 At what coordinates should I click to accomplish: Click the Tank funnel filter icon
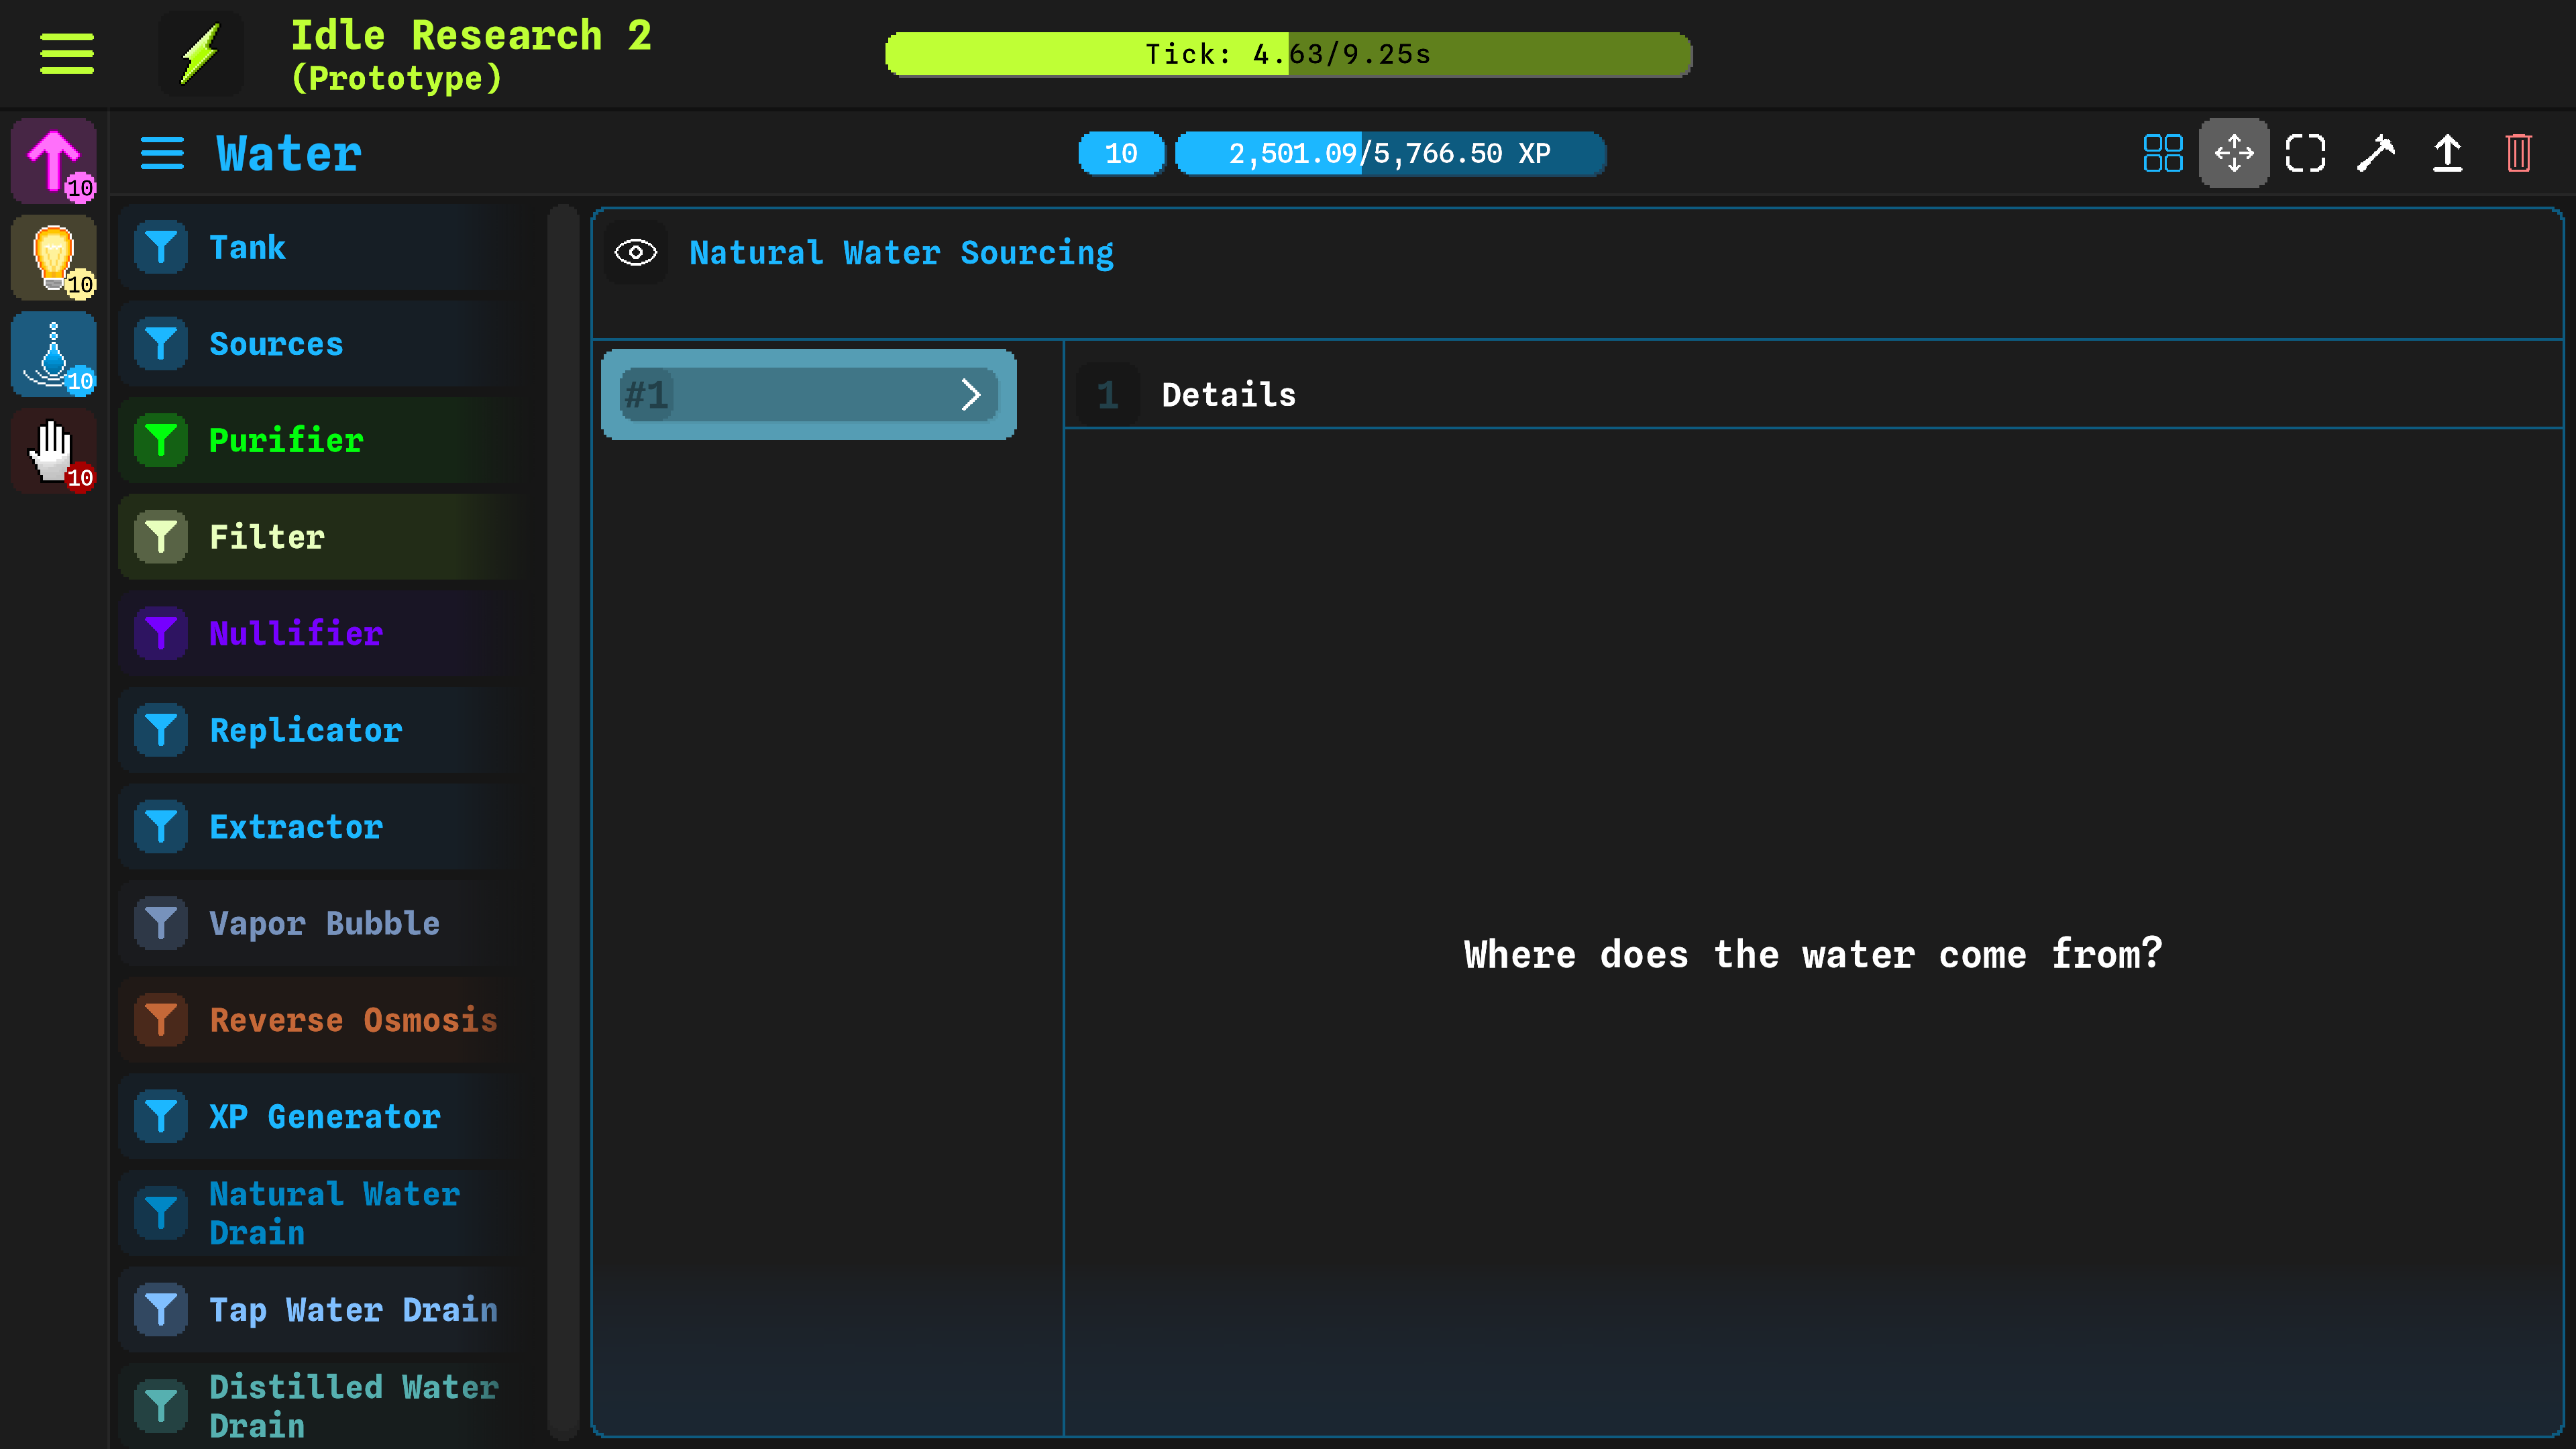coord(161,247)
